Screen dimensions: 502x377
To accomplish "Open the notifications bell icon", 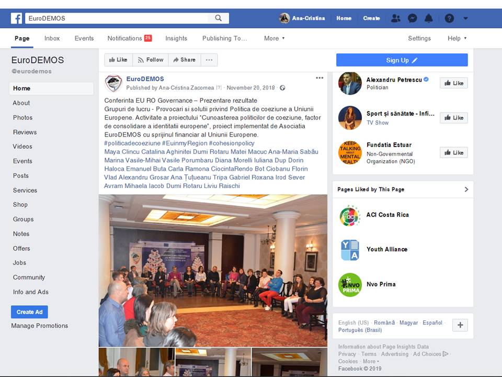I will click(429, 18).
